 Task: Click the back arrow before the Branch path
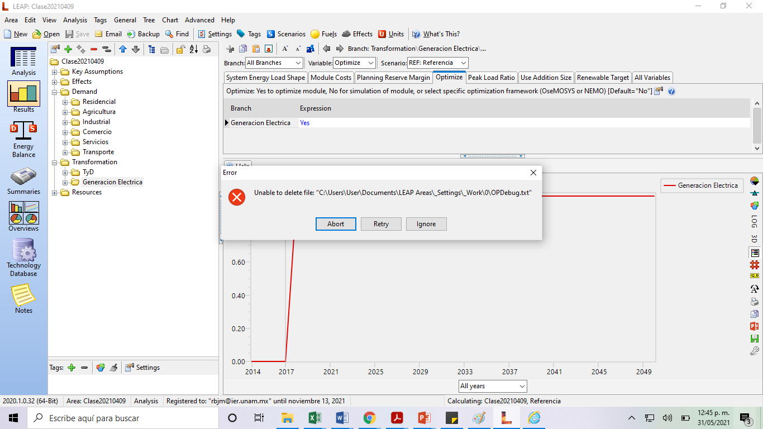[327, 49]
